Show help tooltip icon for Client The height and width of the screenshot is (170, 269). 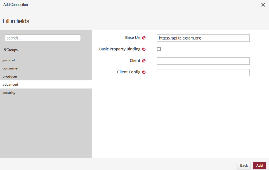point(144,61)
